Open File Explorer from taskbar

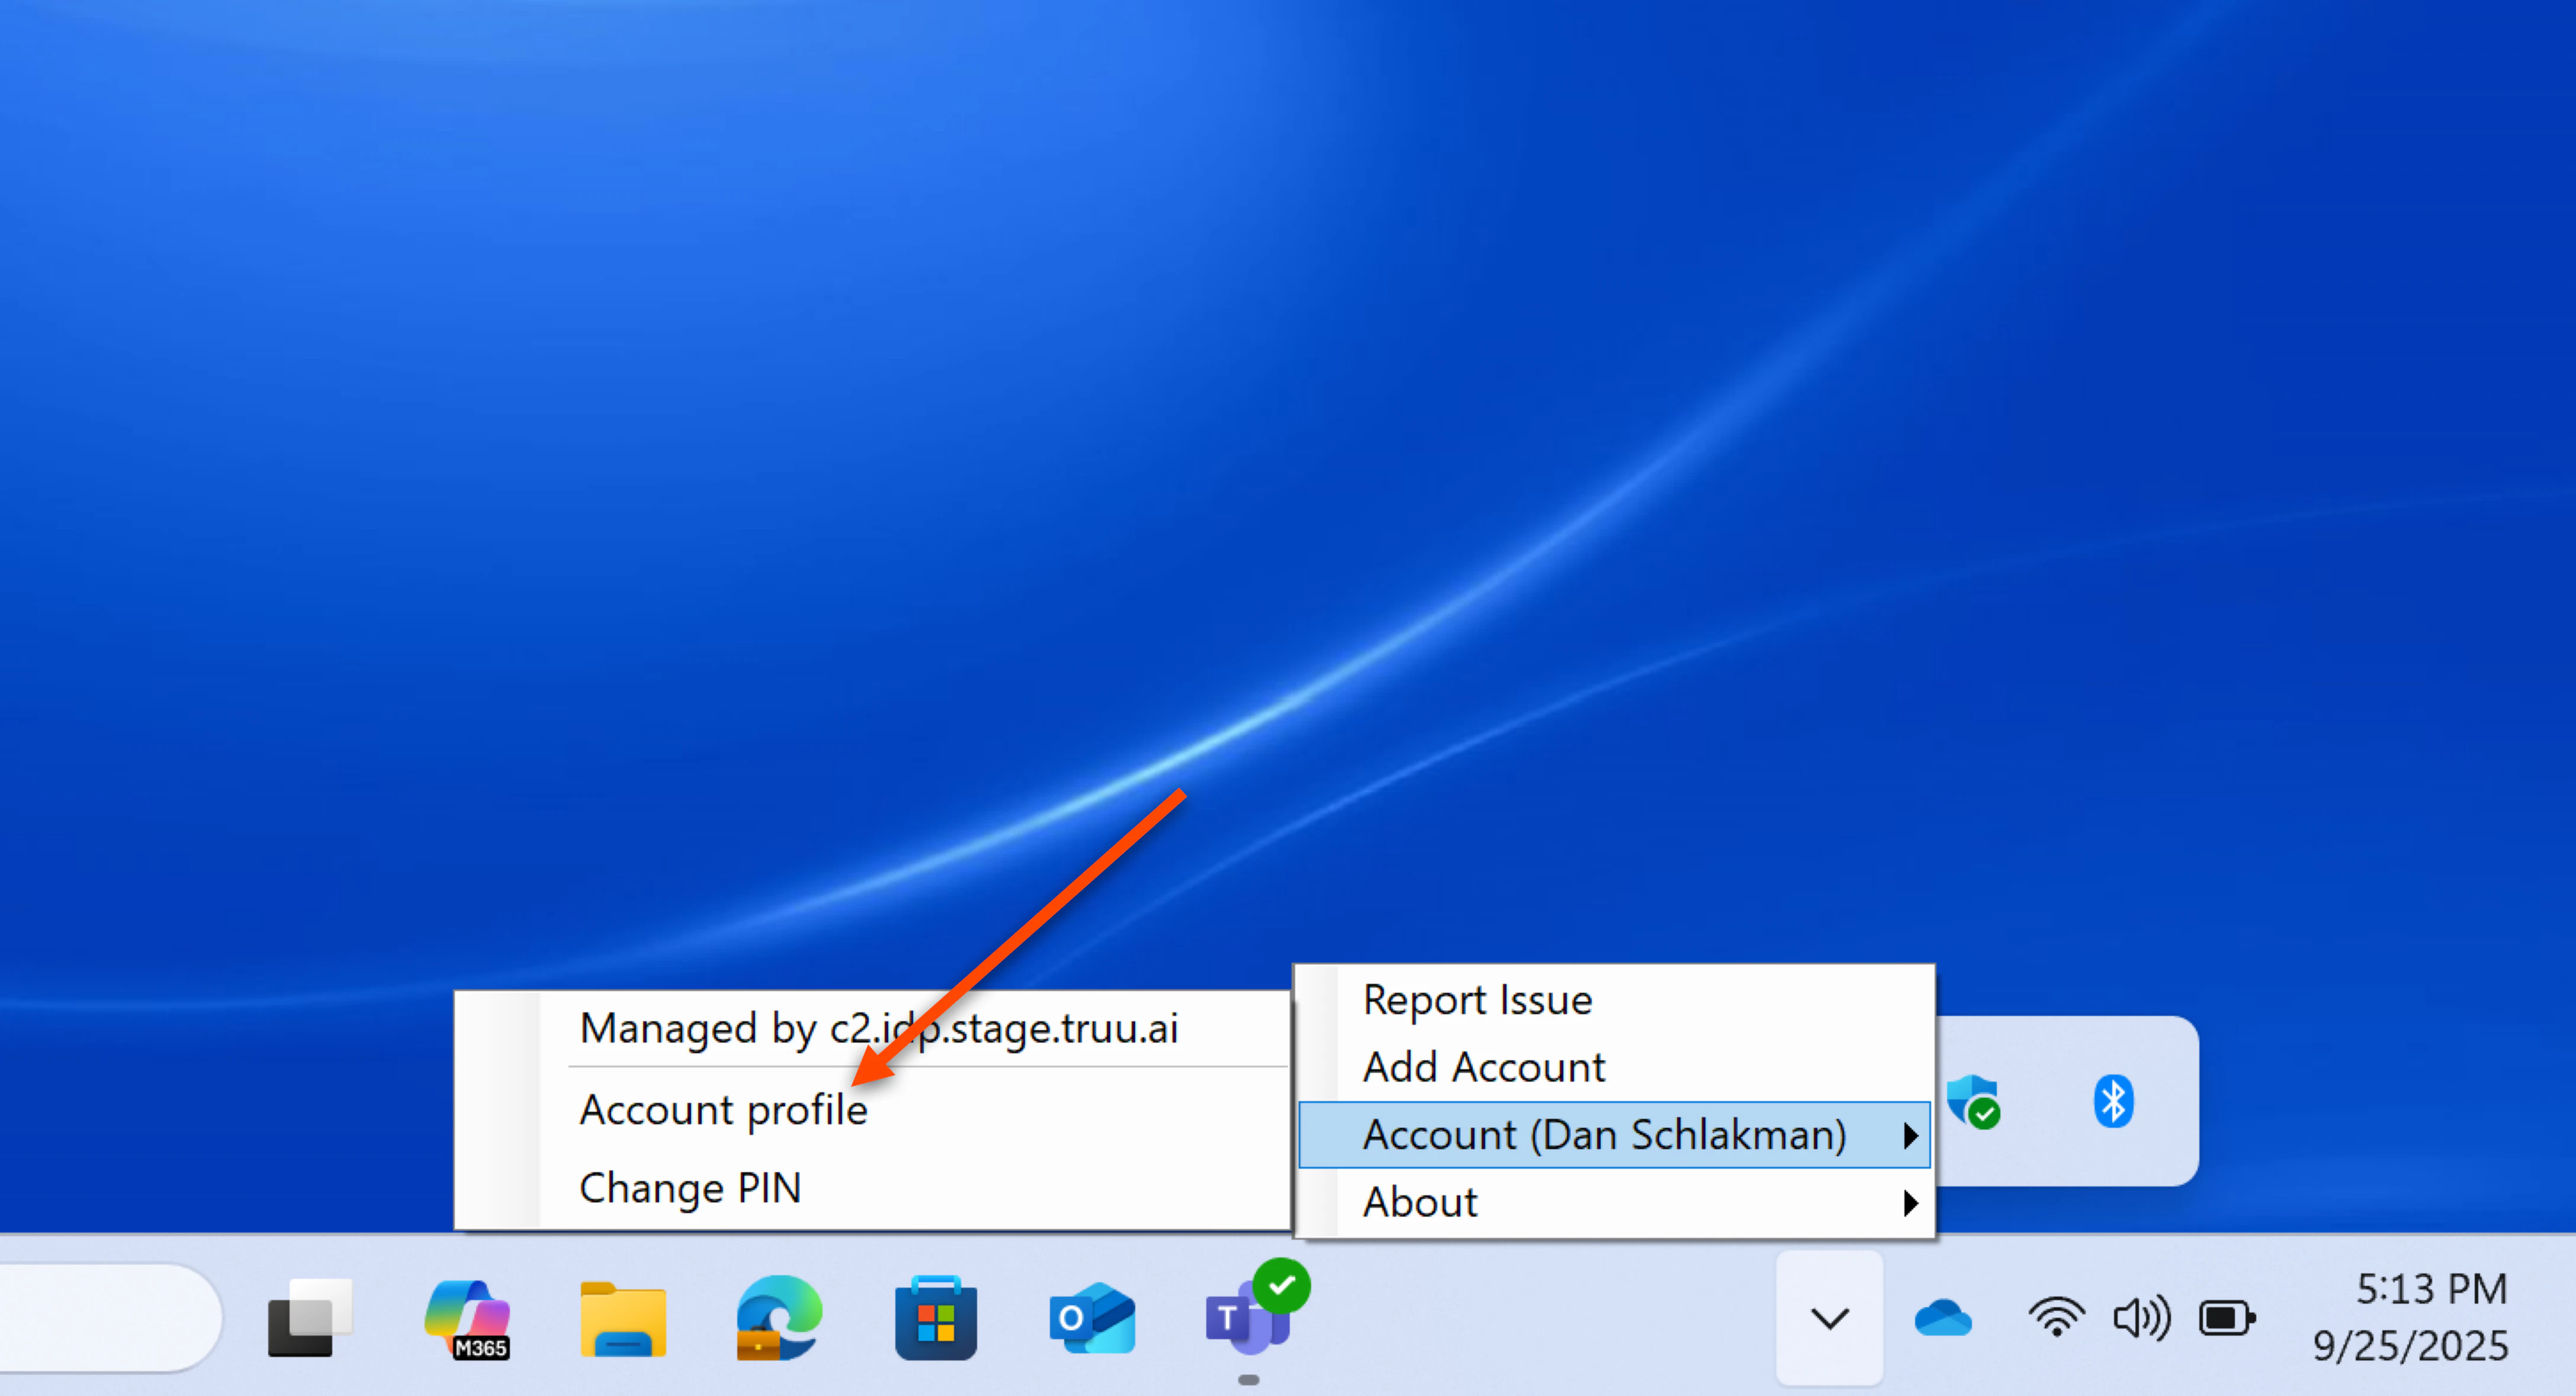[623, 1318]
